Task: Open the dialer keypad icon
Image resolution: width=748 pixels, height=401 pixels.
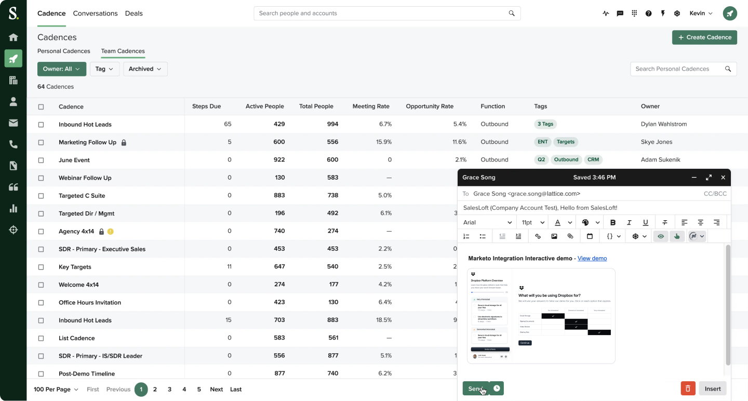Action: pyautogui.click(x=634, y=13)
